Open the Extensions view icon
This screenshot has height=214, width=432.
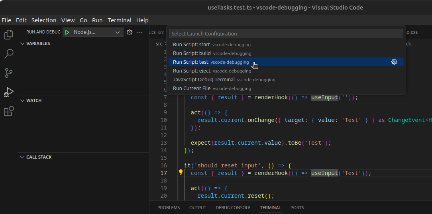9,112
